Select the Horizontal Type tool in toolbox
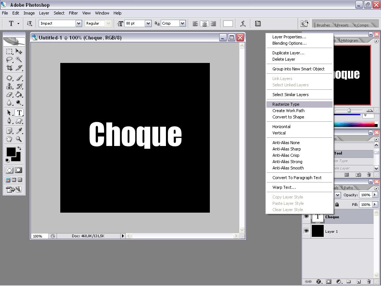 [19, 112]
